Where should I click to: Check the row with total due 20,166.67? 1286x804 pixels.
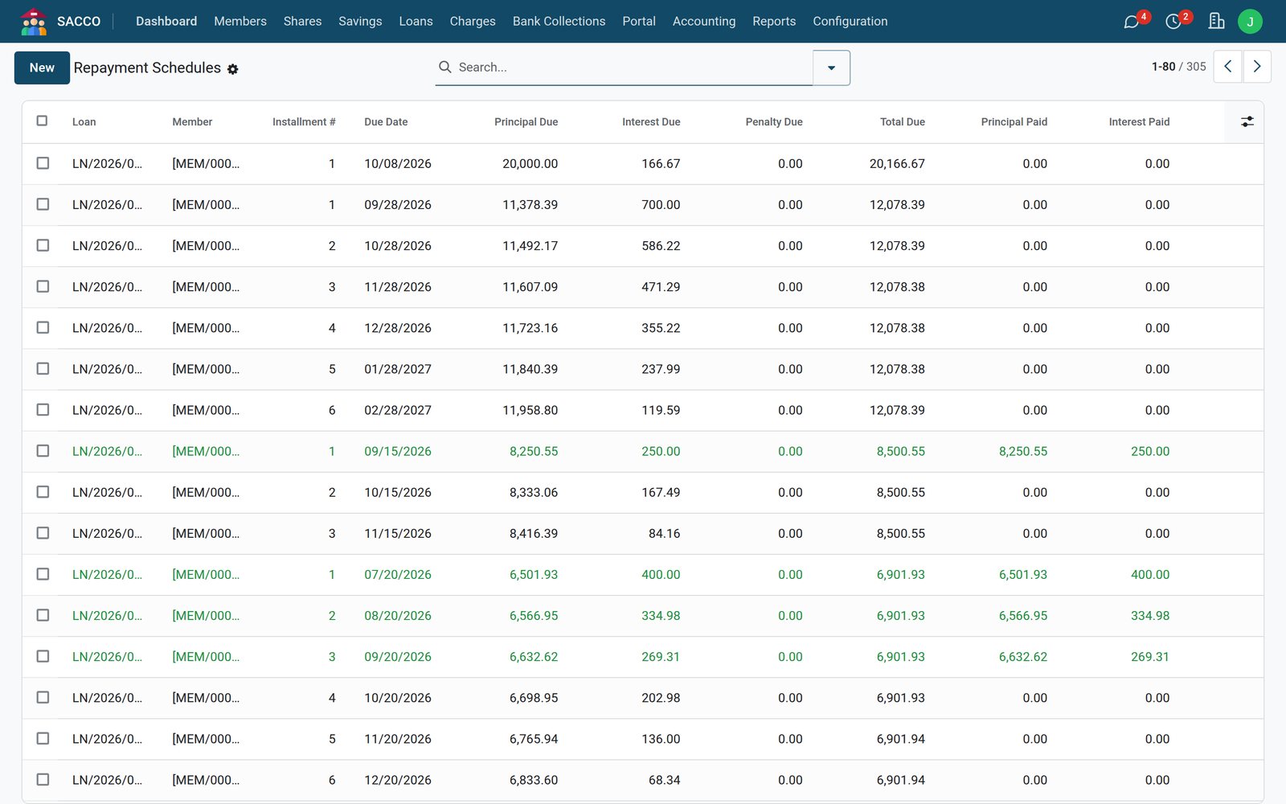43,163
